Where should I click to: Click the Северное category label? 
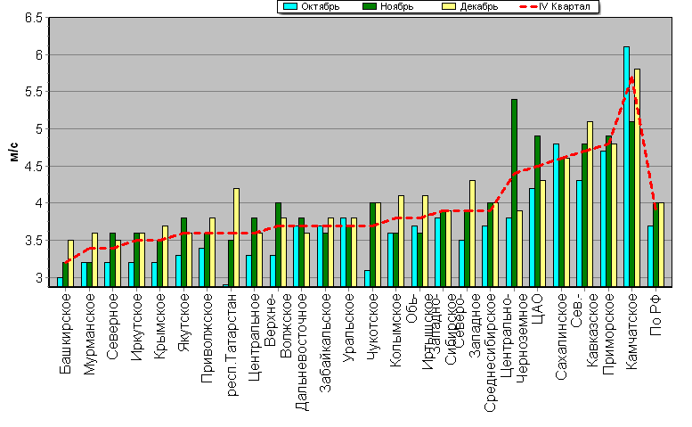[x=112, y=326]
